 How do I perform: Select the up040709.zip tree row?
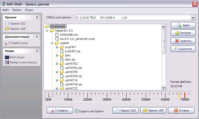pos(73,76)
